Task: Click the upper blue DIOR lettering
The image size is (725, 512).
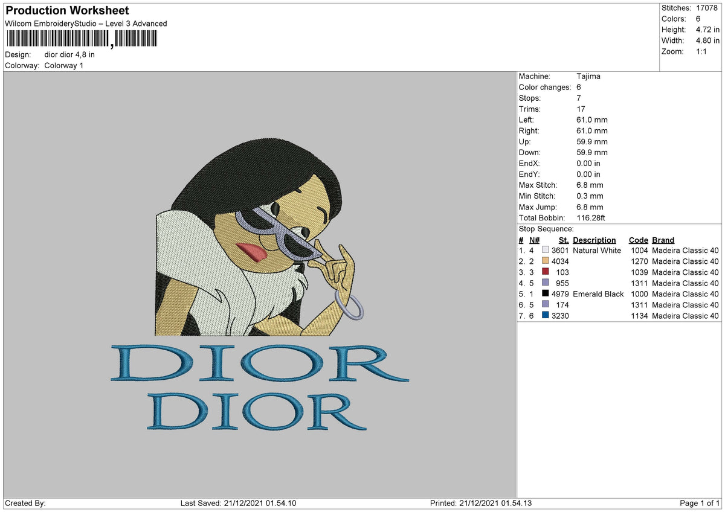Action: (x=260, y=363)
